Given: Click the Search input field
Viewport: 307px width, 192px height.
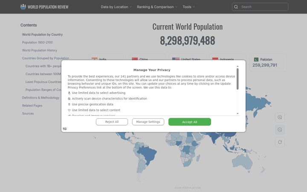Looking at the screenshot, I should [x=260, y=7].
